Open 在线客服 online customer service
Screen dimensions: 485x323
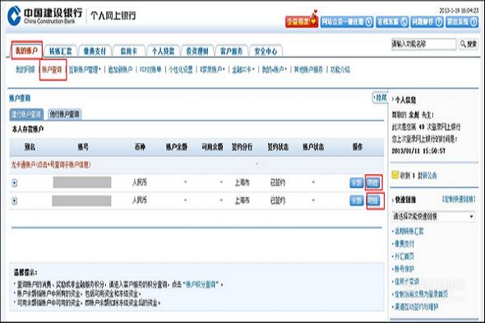[x=392, y=21]
